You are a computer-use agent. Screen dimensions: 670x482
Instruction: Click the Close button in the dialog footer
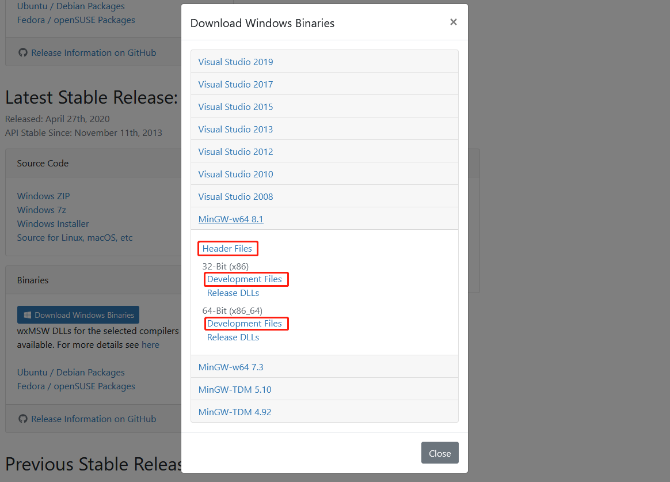click(440, 453)
